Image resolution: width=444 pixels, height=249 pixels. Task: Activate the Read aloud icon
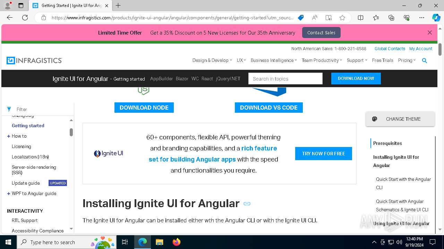click(x=315, y=18)
